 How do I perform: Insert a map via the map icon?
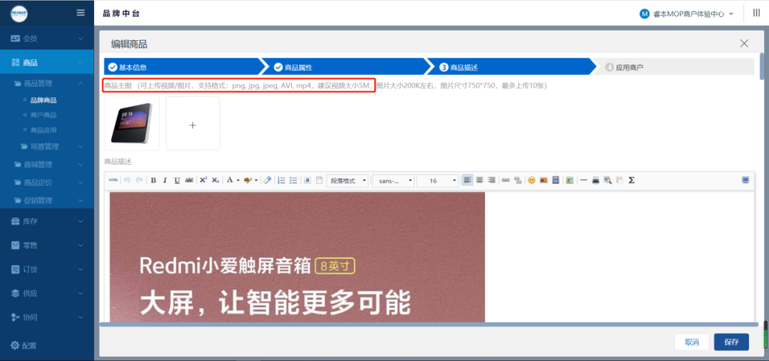pyautogui.click(x=570, y=180)
